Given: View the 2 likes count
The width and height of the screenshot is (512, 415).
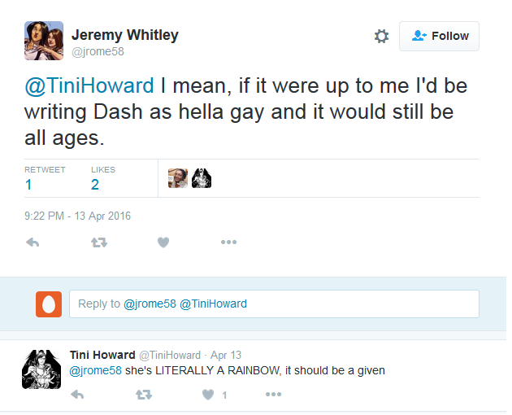Looking at the screenshot, I should [x=95, y=185].
